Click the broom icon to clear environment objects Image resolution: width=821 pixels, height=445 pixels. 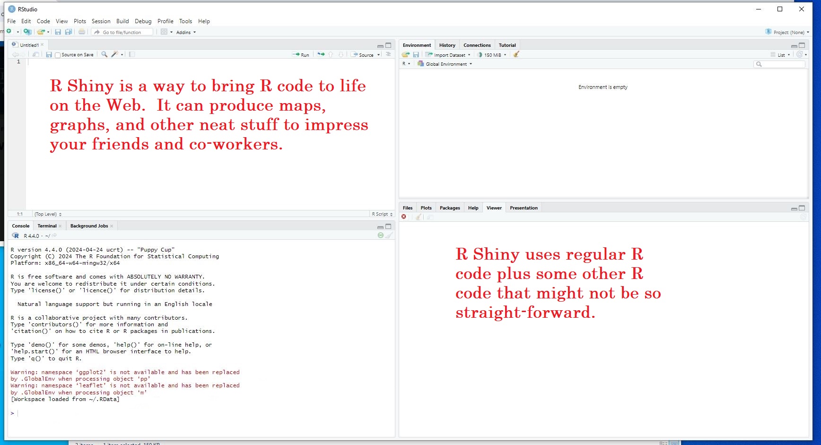click(516, 54)
